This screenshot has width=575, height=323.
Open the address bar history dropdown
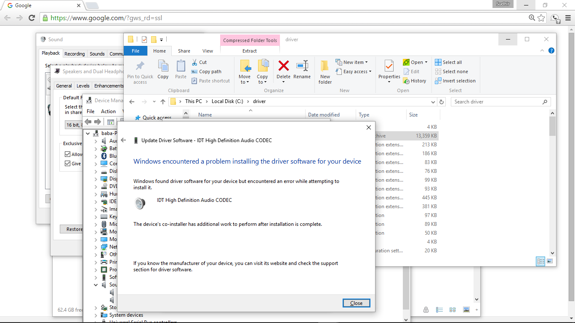(434, 102)
